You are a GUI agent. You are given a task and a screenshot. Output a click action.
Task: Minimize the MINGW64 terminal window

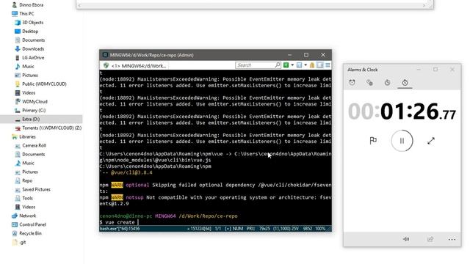289,55
